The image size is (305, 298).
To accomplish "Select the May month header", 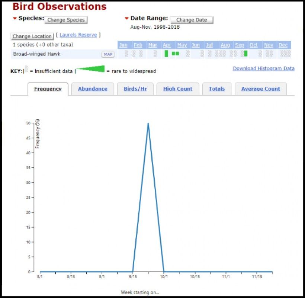I will (182, 45).
